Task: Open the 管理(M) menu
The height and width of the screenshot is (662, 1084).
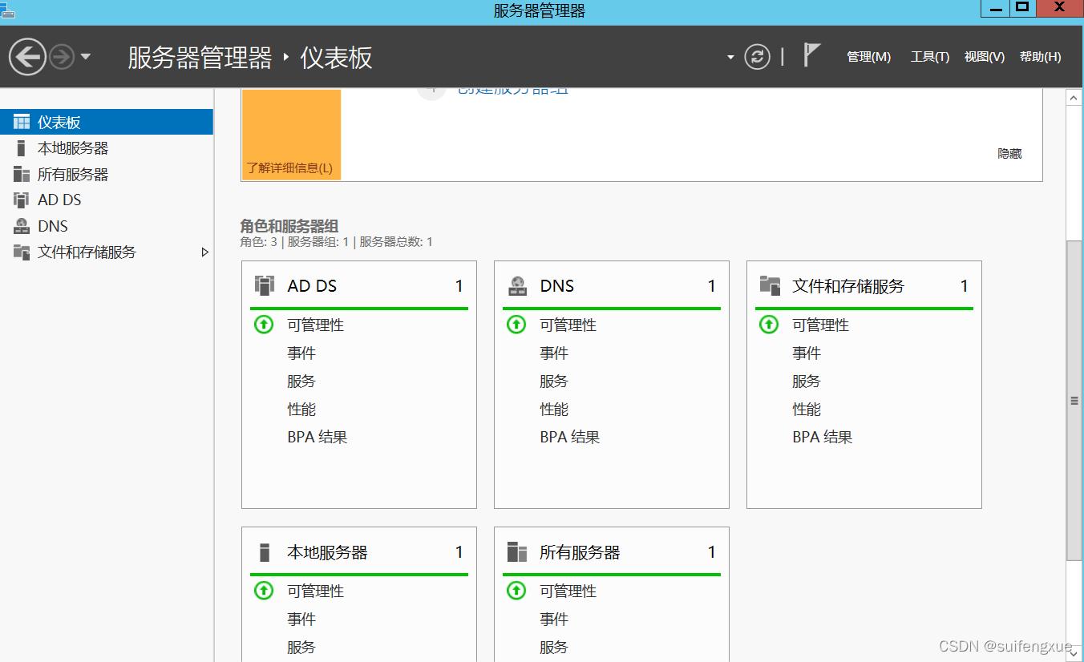Action: click(x=868, y=57)
